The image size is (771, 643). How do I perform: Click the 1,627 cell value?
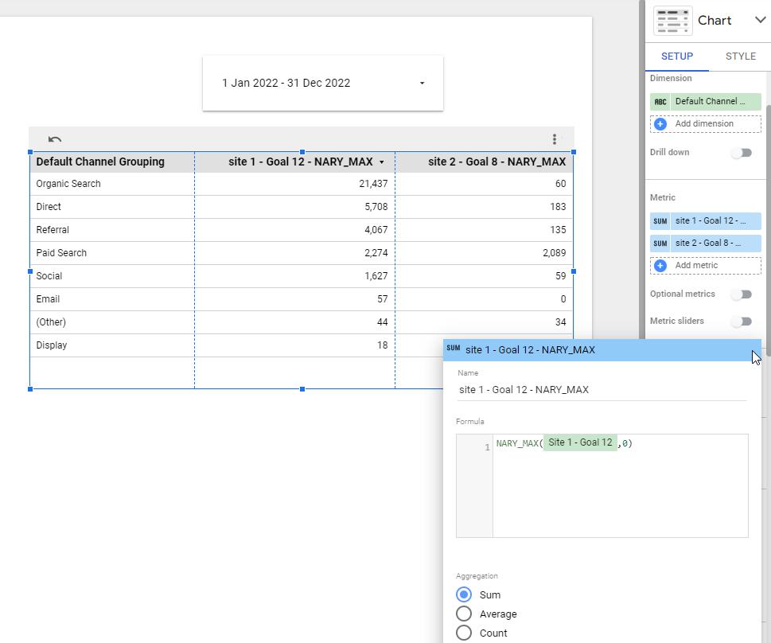pyautogui.click(x=376, y=276)
